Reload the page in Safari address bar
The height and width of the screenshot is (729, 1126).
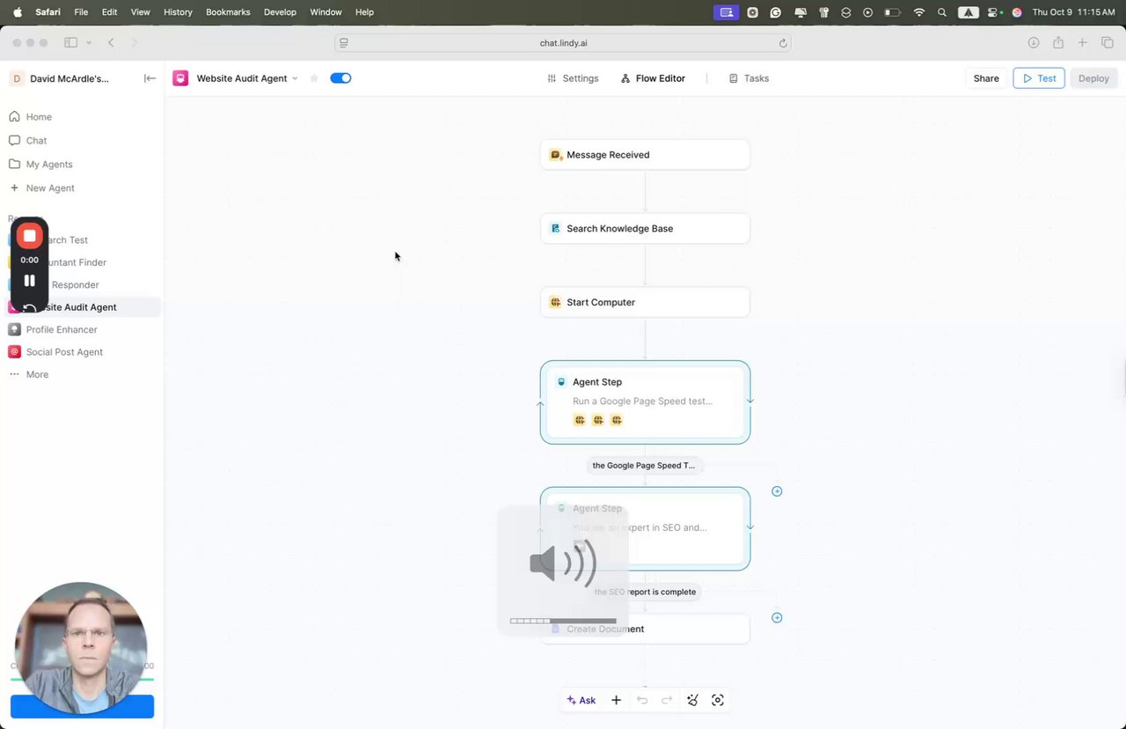[x=783, y=42]
